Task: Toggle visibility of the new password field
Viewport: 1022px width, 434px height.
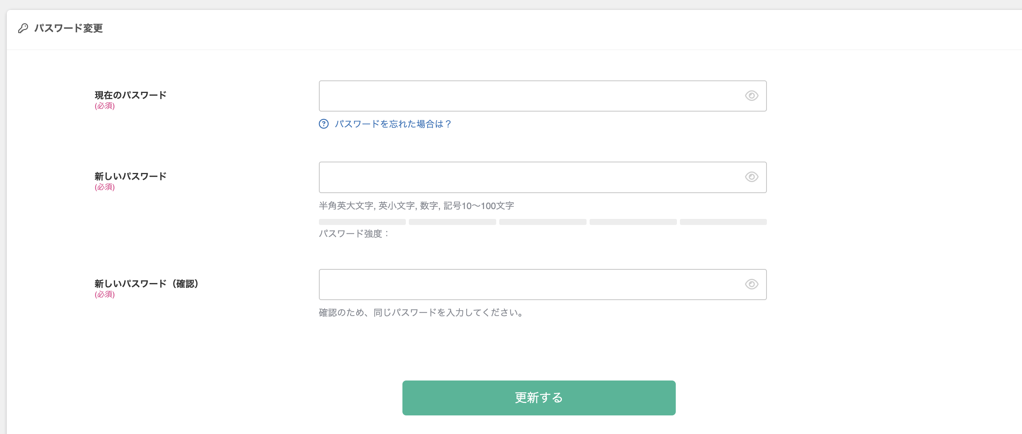Action: (751, 177)
